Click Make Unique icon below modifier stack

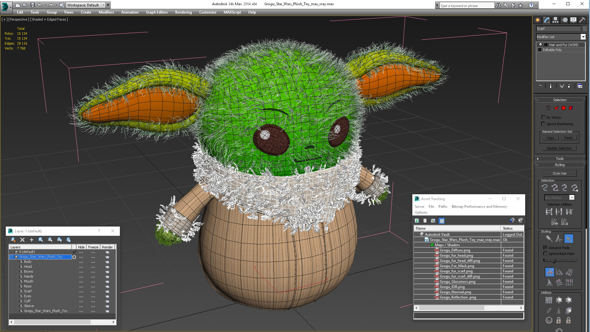point(562,86)
